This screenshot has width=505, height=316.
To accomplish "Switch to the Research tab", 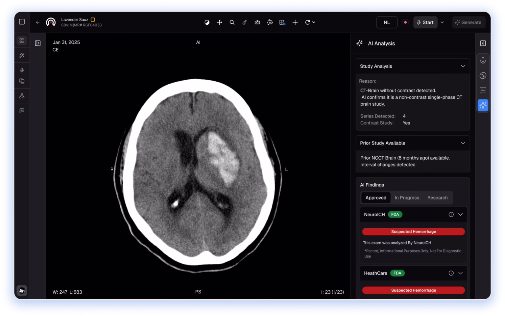I will 437,197.
